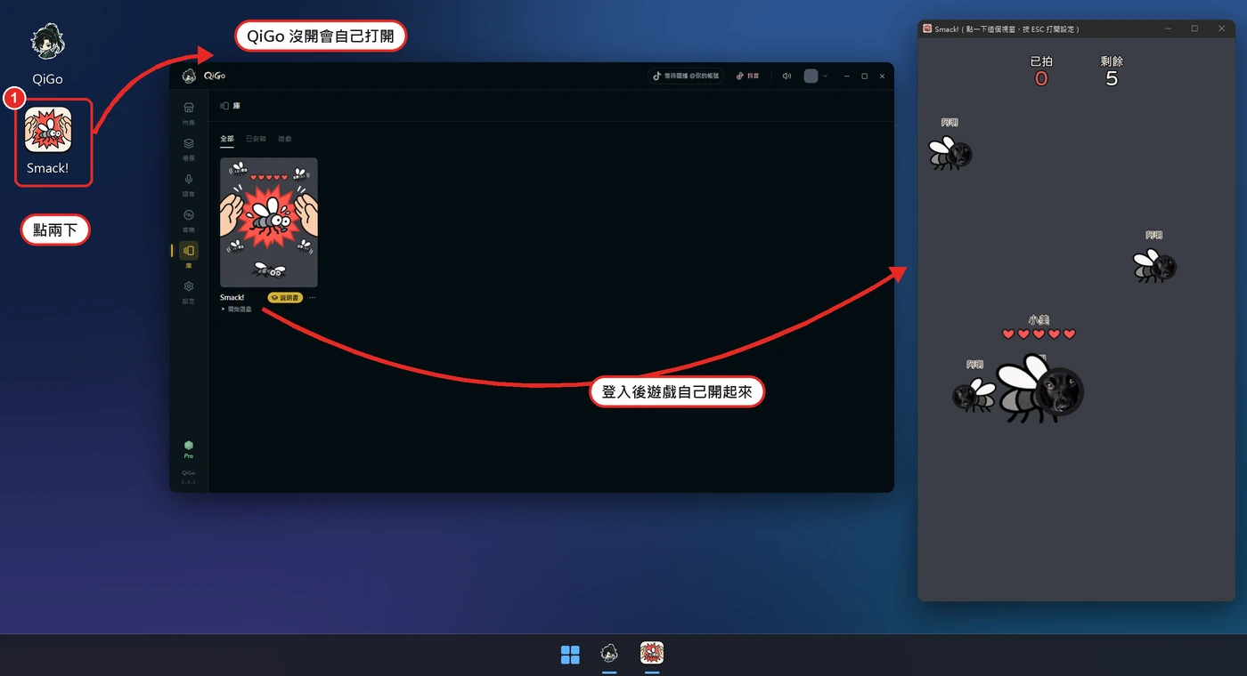This screenshot has height=676, width=1247.
Task: Switch to the 已安裝 tab
Action: click(256, 139)
